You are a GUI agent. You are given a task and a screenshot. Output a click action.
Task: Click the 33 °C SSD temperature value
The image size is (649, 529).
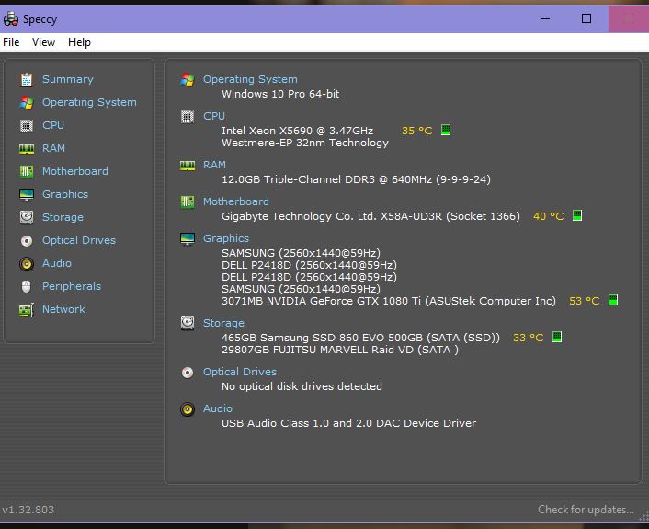pos(529,338)
